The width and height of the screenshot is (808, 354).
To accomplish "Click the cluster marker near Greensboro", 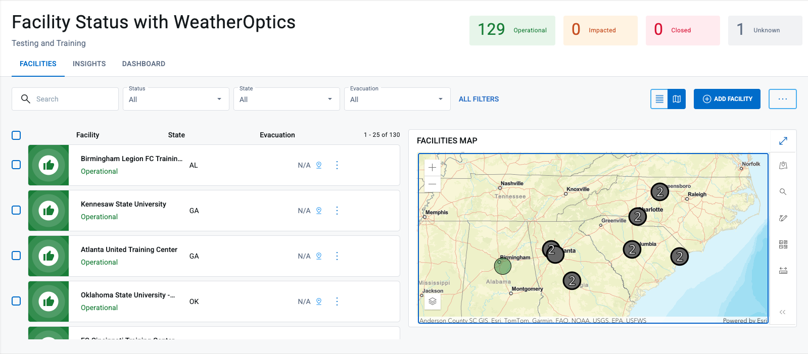I will 659,192.
